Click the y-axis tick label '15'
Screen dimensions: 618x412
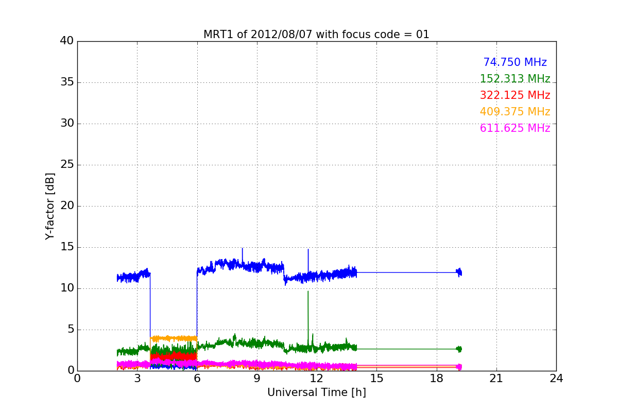pyautogui.click(x=67, y=247)
